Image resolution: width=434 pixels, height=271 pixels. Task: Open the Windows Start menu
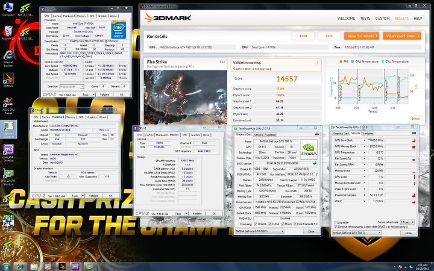(6, 267)
